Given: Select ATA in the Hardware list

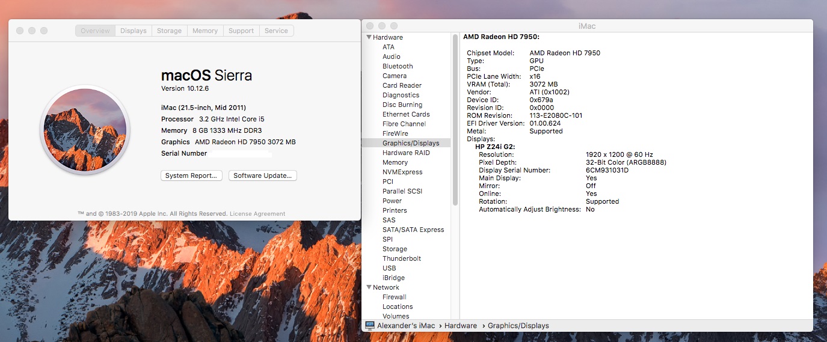Looking at the screenshot, I should pyautogui.click(x=389, y=47).
